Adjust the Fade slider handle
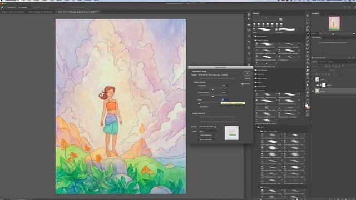356x200 pixels. tap(199, 103)
